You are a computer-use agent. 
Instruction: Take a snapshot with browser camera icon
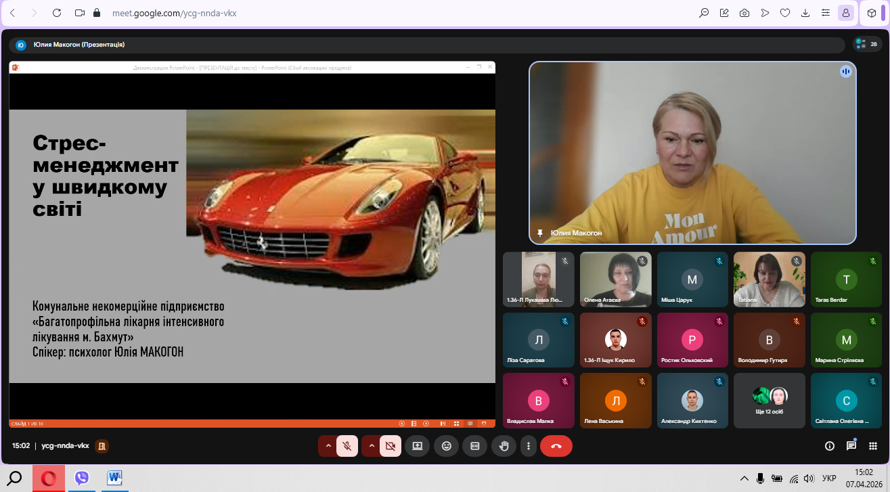point(744,13)
